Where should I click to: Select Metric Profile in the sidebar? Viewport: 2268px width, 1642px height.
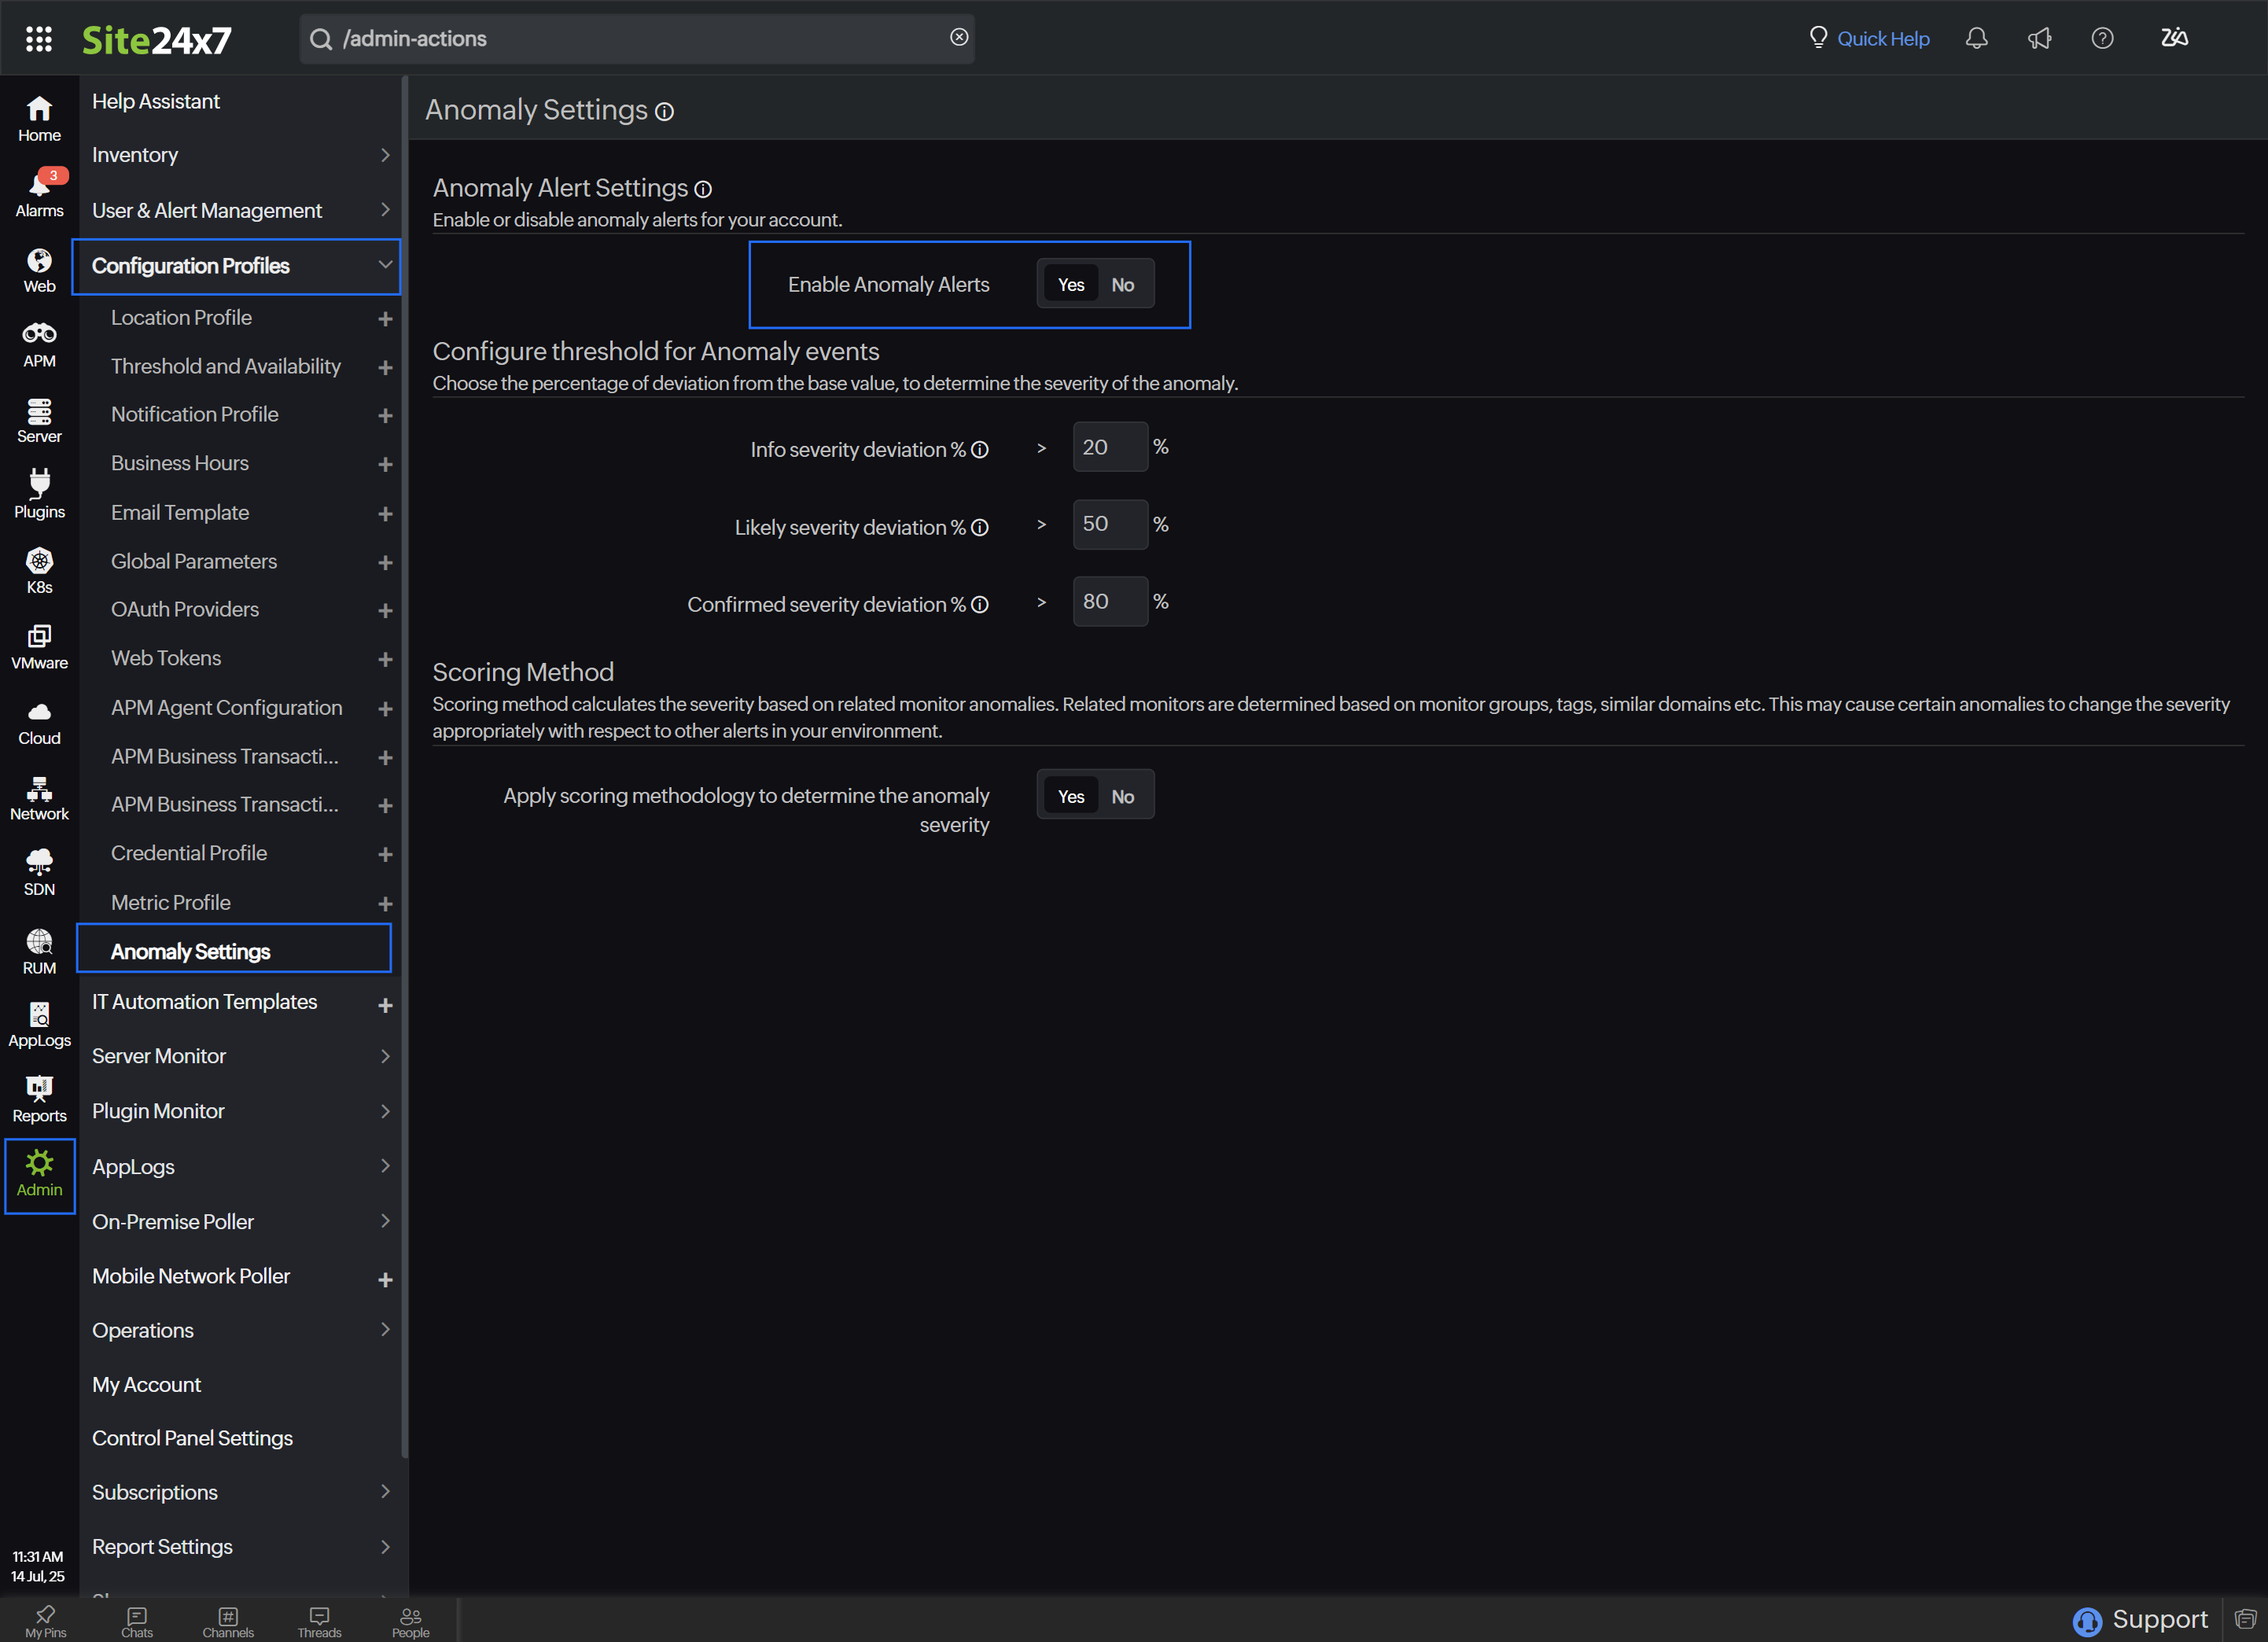[171, 902]
